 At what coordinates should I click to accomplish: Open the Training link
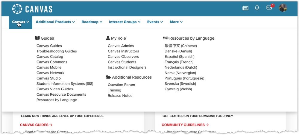tap(114, 90)
